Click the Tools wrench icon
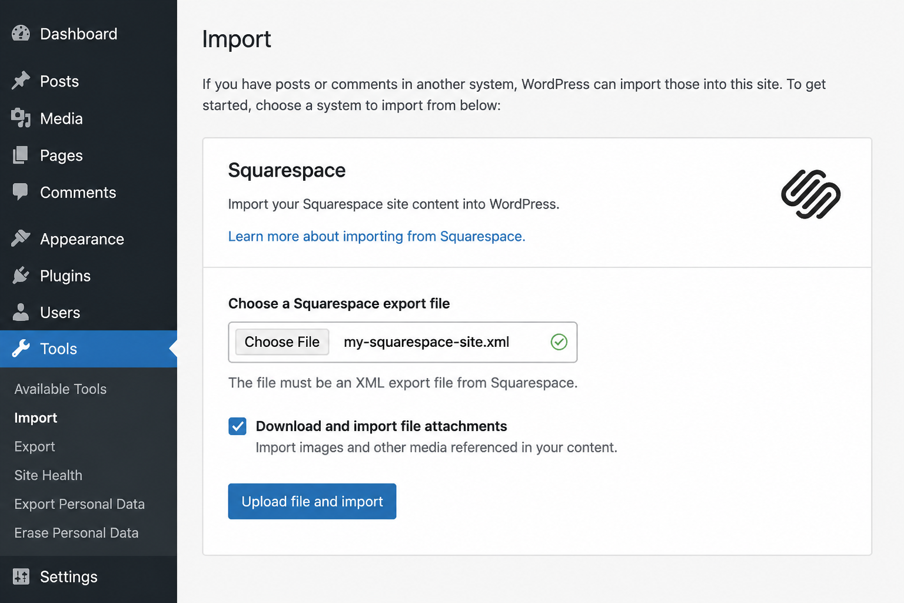 pos(21,349)
